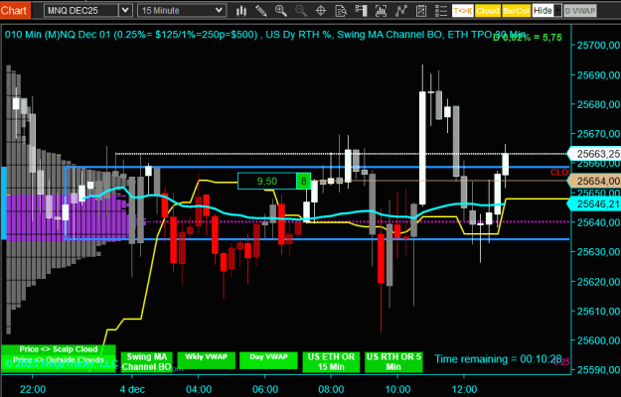Image resolution: width=621 pixels, height=397 pixels.
Task: Click the 25646,21 cyan price marker
Action: click(x=594, y=204)
